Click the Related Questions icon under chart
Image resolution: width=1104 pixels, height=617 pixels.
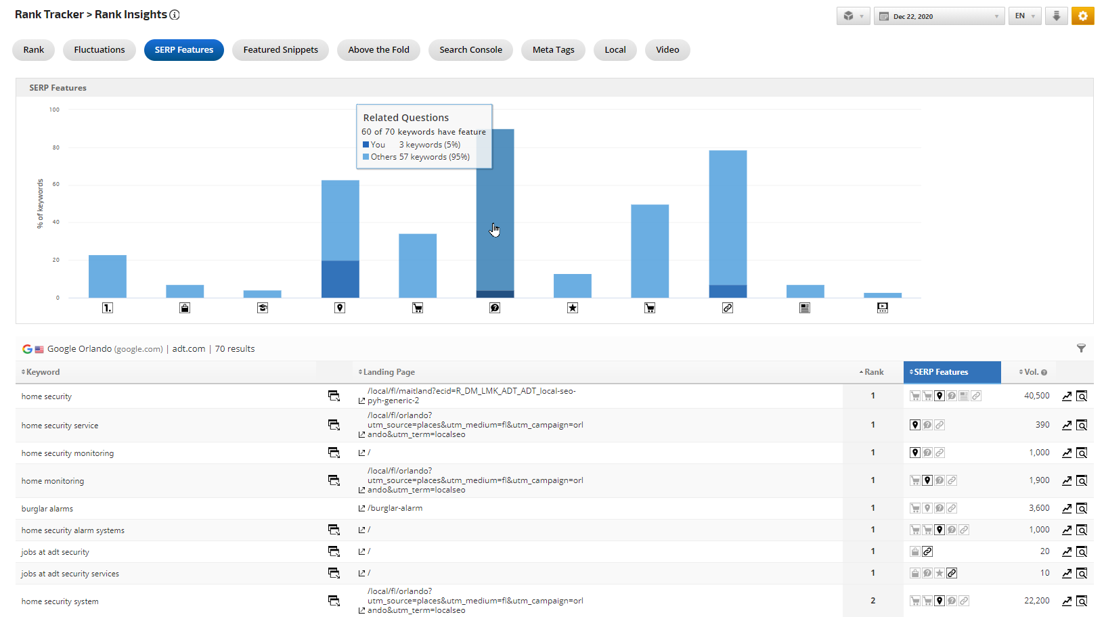coord(495,308)
